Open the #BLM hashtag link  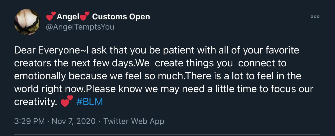89,102
